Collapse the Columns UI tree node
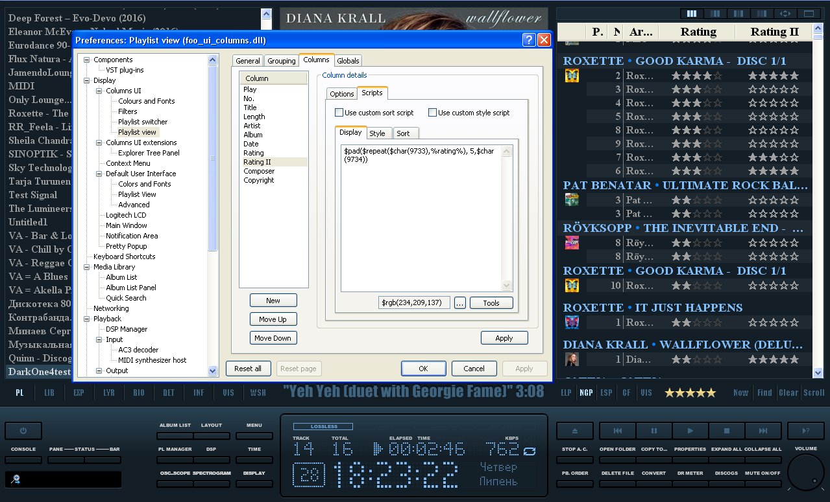Screen dimensions: 830x502 tap(99, 91)
